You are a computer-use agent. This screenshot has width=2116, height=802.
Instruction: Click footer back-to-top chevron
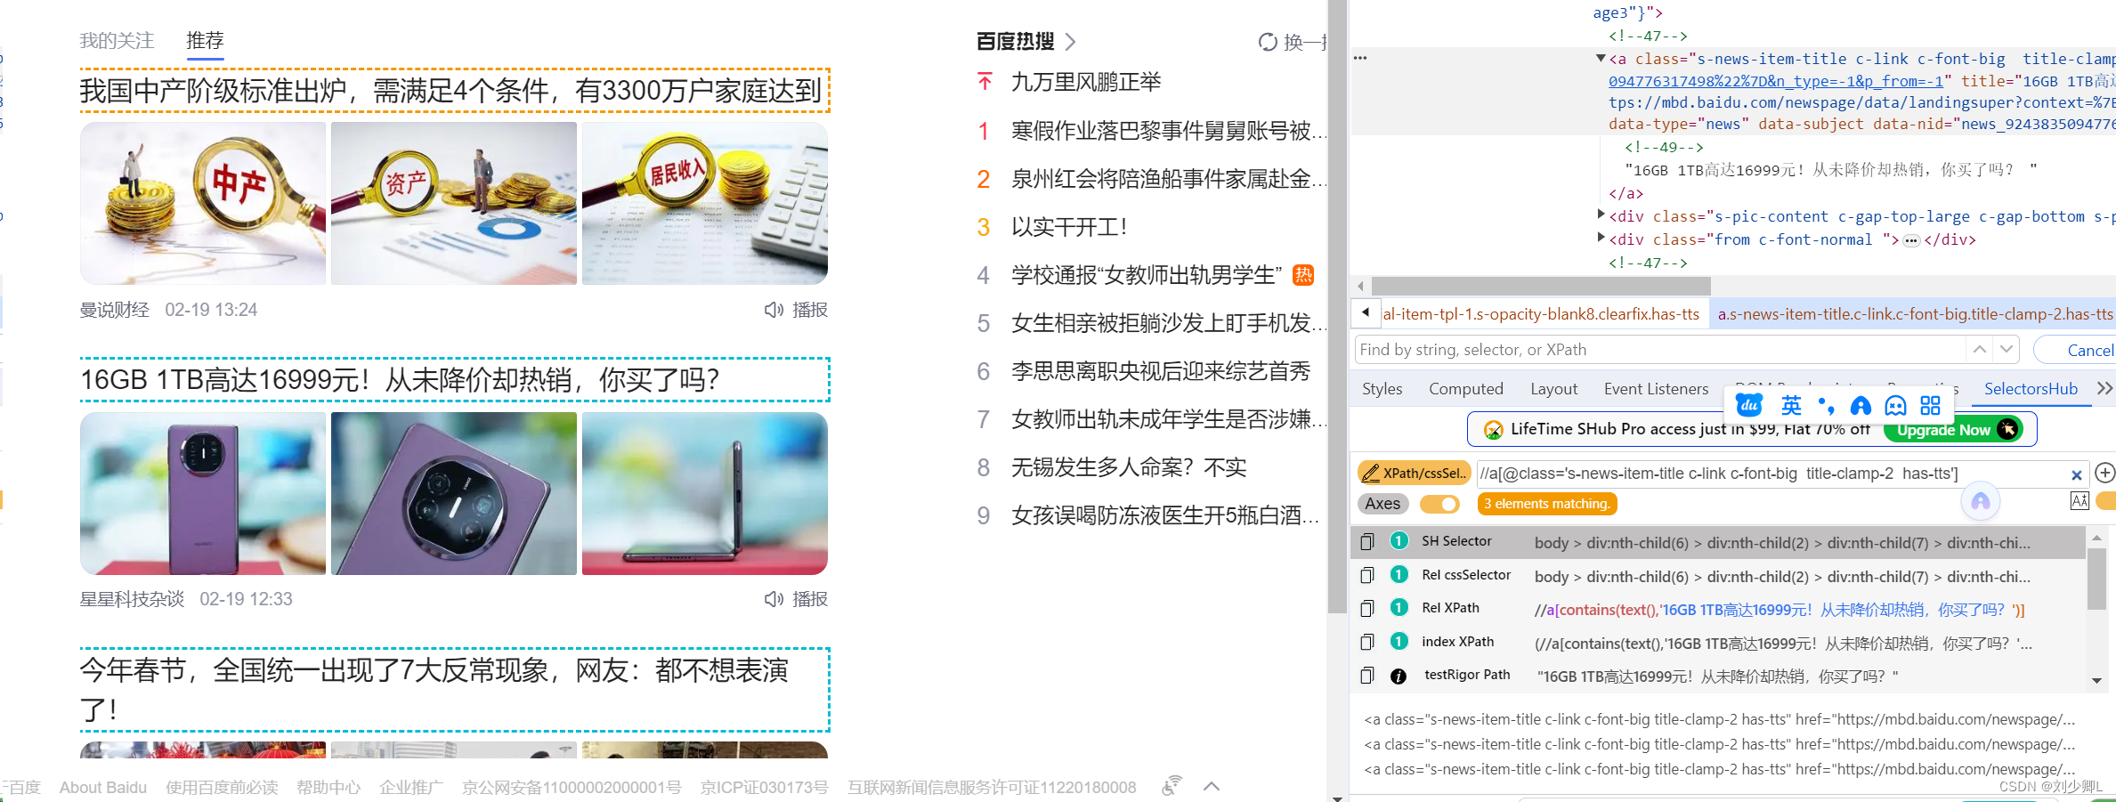1212,786
